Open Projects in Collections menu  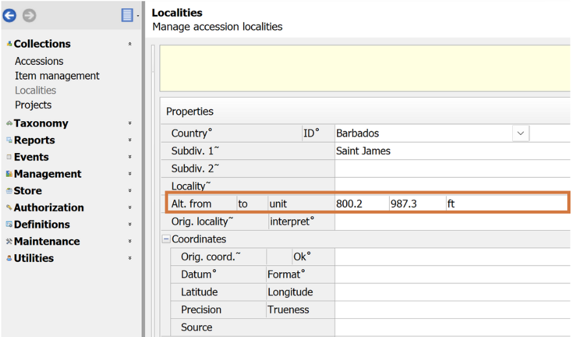pos(33,105)
